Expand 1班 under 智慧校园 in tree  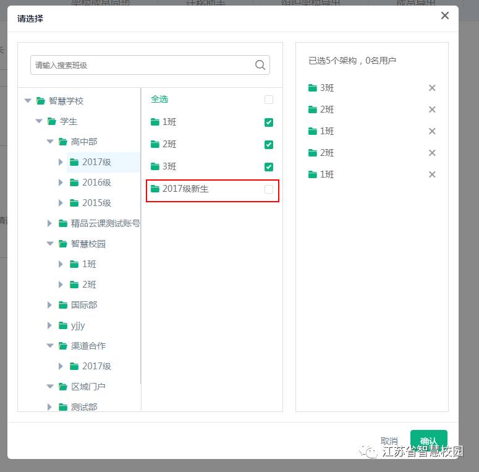click(x=61, y=264)
